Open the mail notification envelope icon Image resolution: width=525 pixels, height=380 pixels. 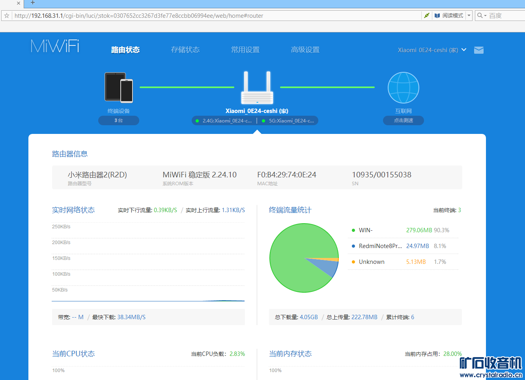478,50
